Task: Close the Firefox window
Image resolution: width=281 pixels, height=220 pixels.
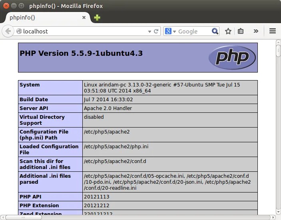Action: 6,6
